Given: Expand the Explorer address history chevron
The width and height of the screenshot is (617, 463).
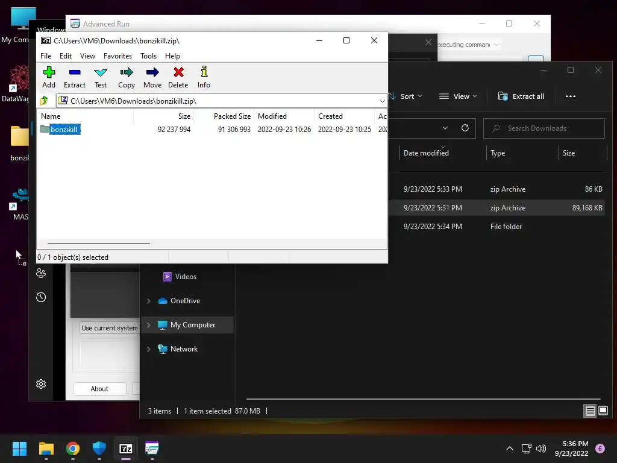Looking at the screenshot, I should 445,128.
